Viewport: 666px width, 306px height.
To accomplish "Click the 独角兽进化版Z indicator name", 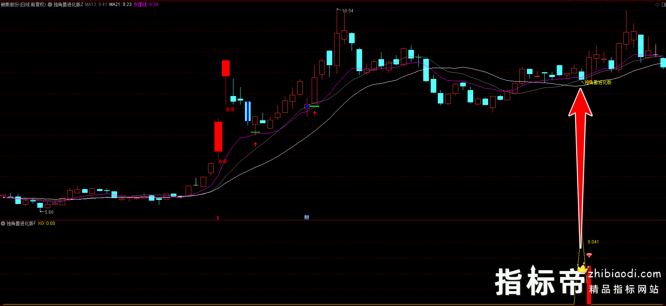I will click(68, 4).
